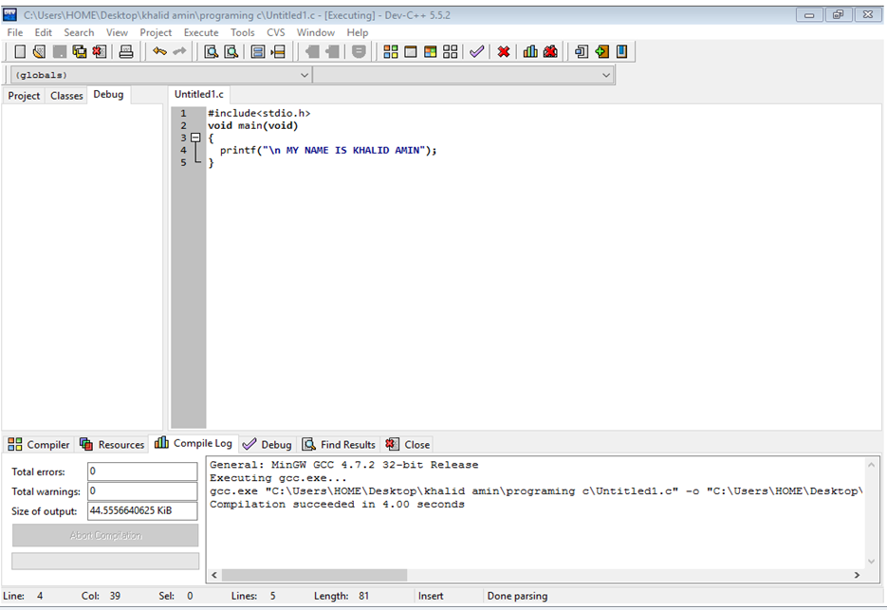
Task: Click 'Compilation succeeded in 4.00 seconds' log line
Action: (x=337, y=504)
